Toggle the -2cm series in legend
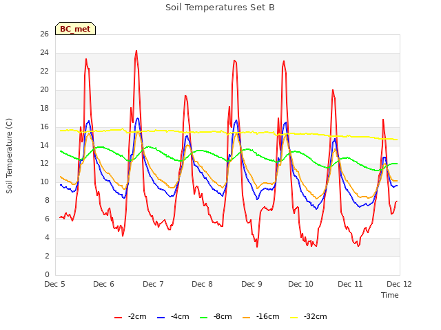The height and width of the screenshot is (330, 441). point(130,317)
